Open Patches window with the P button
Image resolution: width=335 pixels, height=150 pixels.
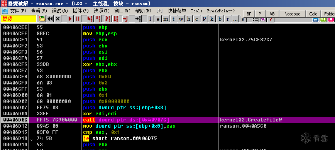[204, 19]
